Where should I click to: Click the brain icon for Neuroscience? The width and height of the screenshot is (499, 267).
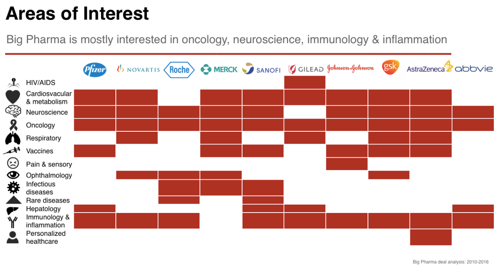tap(13, 112)
